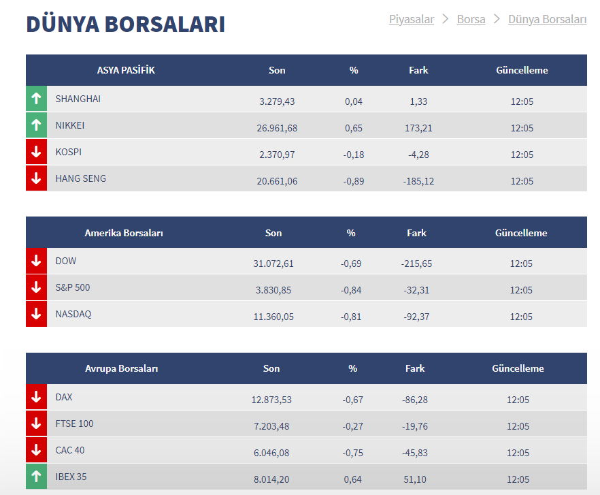Screen dimensions: 600x495
Task: Click the red down arrow beside NASDAQ
Action: pos(36,314)
